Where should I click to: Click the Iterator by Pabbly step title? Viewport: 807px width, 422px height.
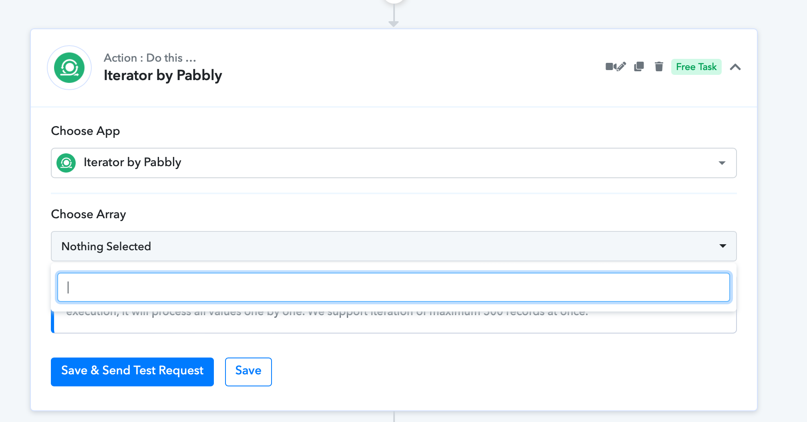pos(163,75)
